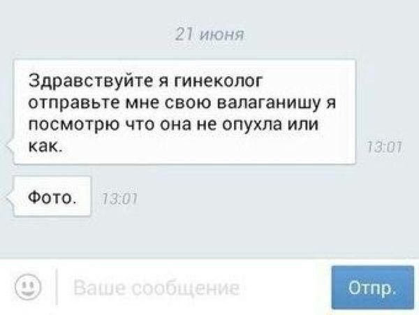
Task: Click the word валаганишу in the message
Action: [269, 103]
